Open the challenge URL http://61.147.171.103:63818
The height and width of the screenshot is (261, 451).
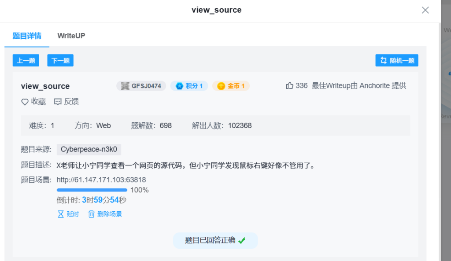(x=101, y=180)
